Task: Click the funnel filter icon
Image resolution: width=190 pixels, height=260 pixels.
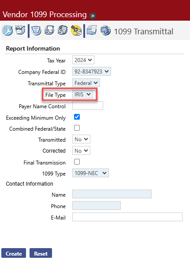Action: point(36,30)
